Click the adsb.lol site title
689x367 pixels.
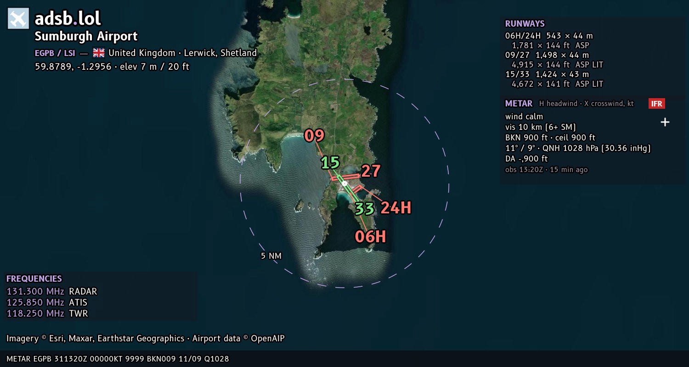point(68,18)
